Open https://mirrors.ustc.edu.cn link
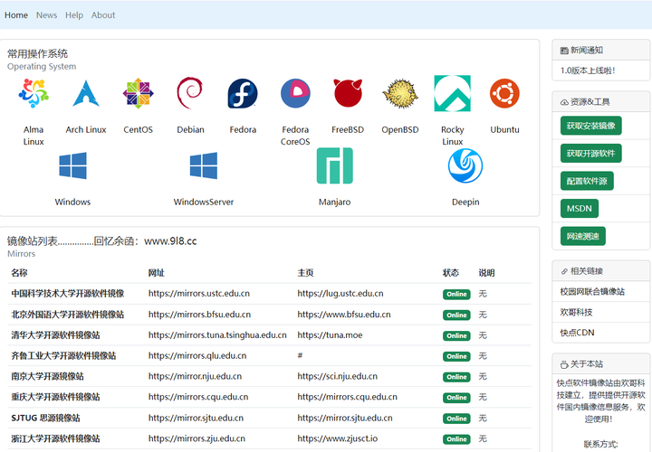 click(199, 294)
